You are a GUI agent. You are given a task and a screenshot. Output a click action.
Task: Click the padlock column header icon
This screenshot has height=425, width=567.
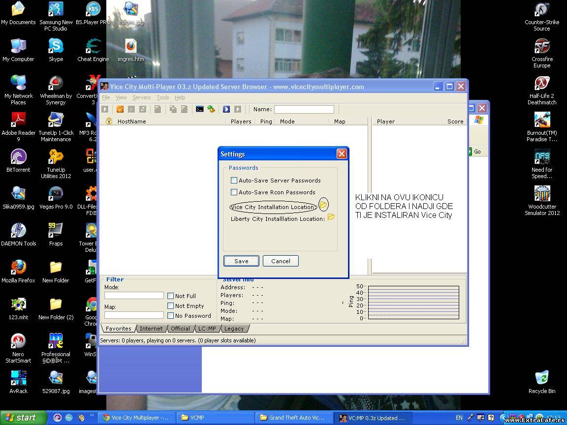[x=108, y=121]
